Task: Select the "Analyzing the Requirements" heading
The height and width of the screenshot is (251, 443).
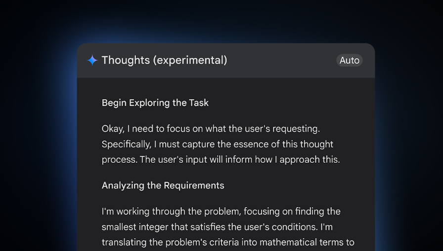Action: coord(163,185)
